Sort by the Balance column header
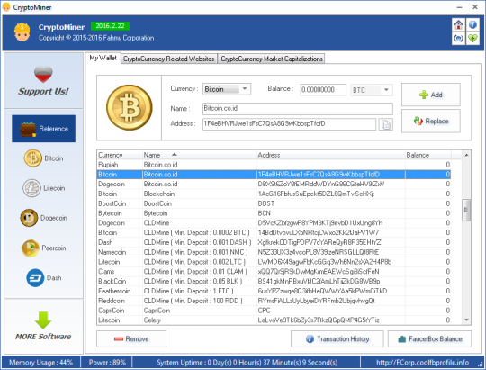This screenshot has height=370, width=486. point(428,155)
